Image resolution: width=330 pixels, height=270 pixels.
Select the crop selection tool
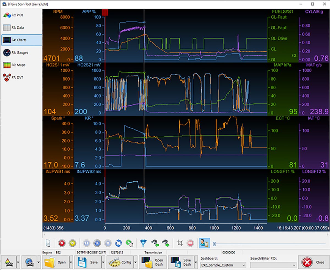pyautogui.click(x=180, y=243)
